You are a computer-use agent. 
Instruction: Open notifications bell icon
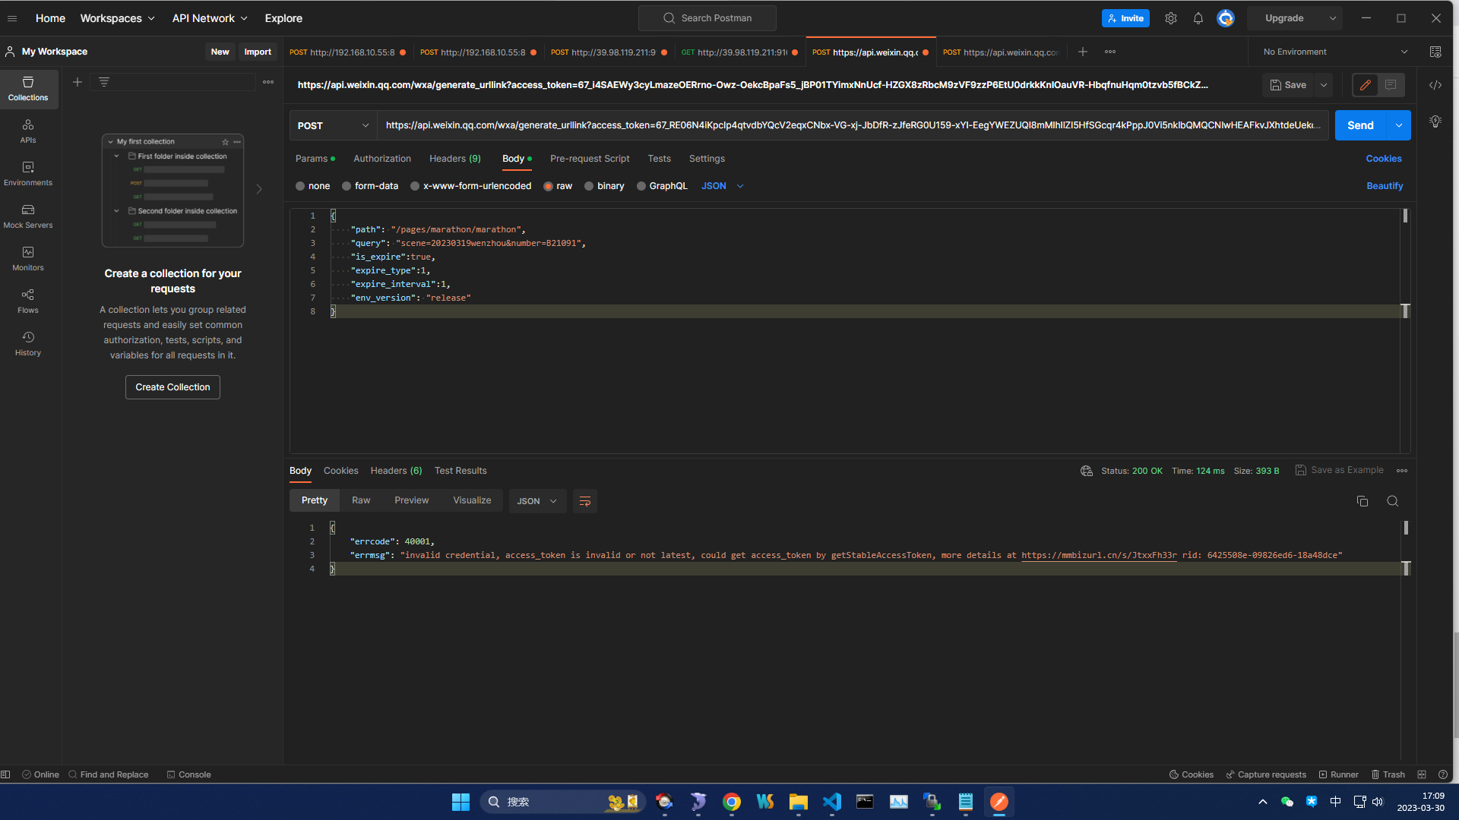click(x=1198, y=18)
